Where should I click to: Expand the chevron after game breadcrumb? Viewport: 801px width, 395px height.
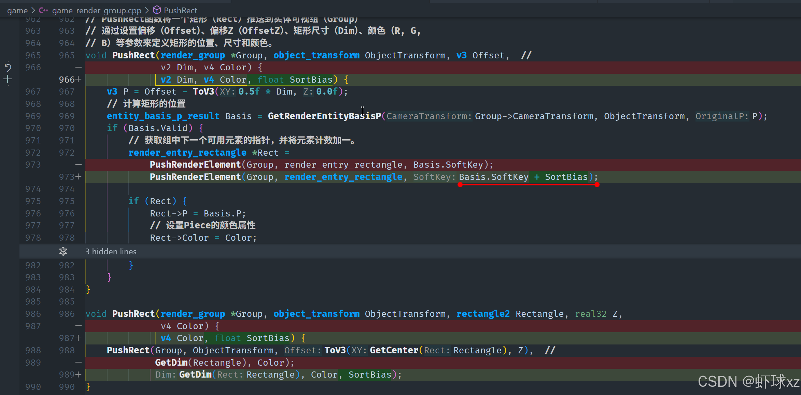[33, 11]
